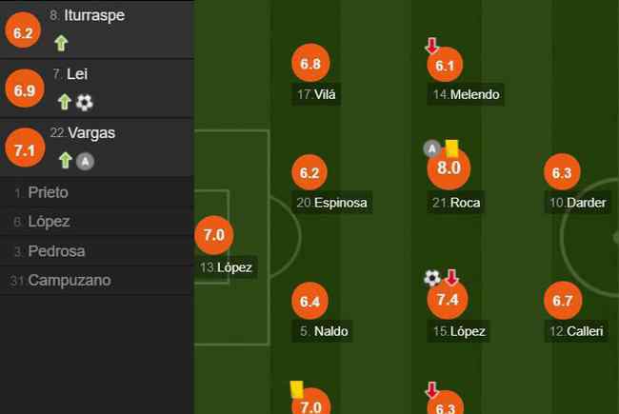Image resolution: width=619 pixels, height=414 pixels.
Task: Select Roca's 8.0 rating circle
Action: point(449,168)
